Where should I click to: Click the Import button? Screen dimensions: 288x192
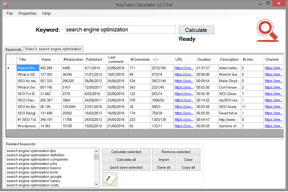point(164,160)
